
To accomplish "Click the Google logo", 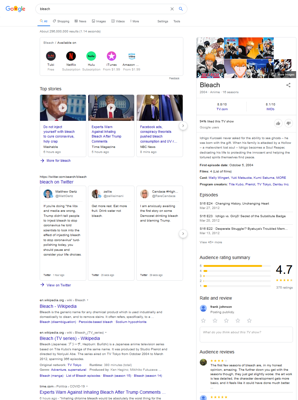I will (15, 9).
